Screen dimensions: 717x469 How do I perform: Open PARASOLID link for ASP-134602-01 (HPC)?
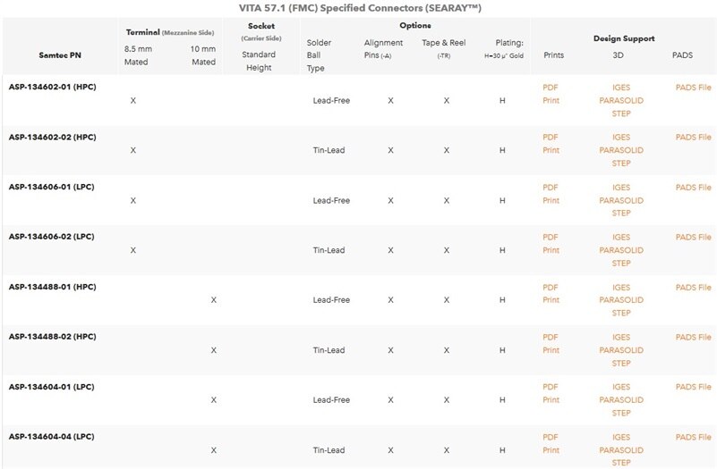[621, 100]
